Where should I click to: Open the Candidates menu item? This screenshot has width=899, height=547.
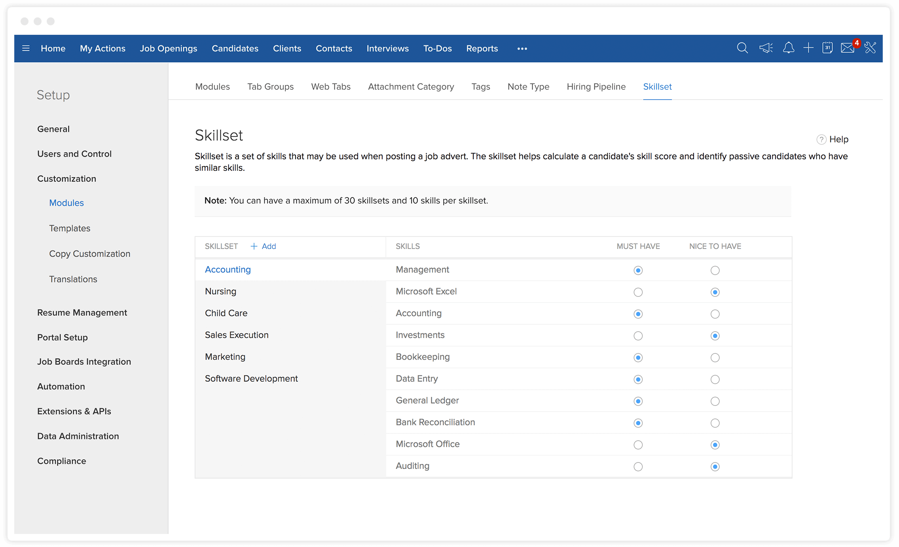(235, 48)
